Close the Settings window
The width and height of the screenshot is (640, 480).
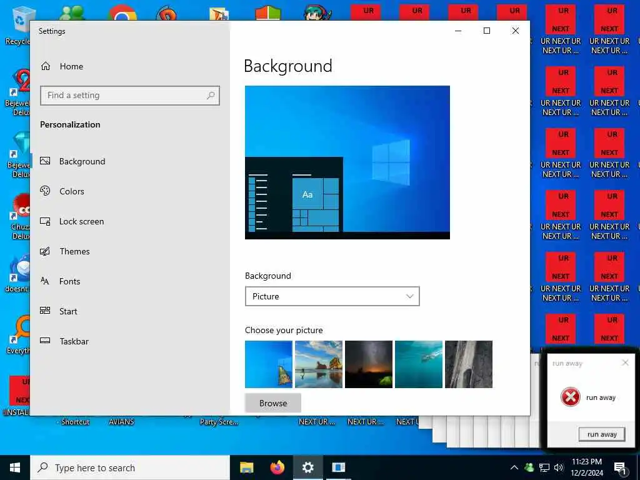(516, 31)
